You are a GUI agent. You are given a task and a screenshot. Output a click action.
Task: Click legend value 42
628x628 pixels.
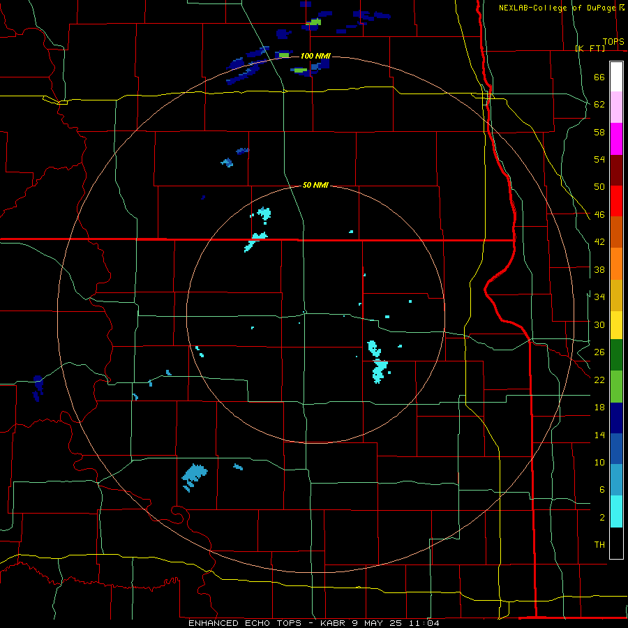pos(599,242)
